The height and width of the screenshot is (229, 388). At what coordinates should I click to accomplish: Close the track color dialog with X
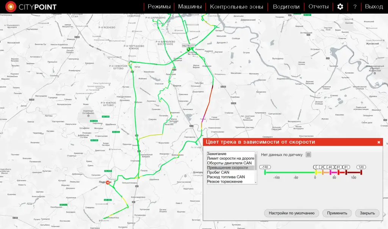point(379,142)
